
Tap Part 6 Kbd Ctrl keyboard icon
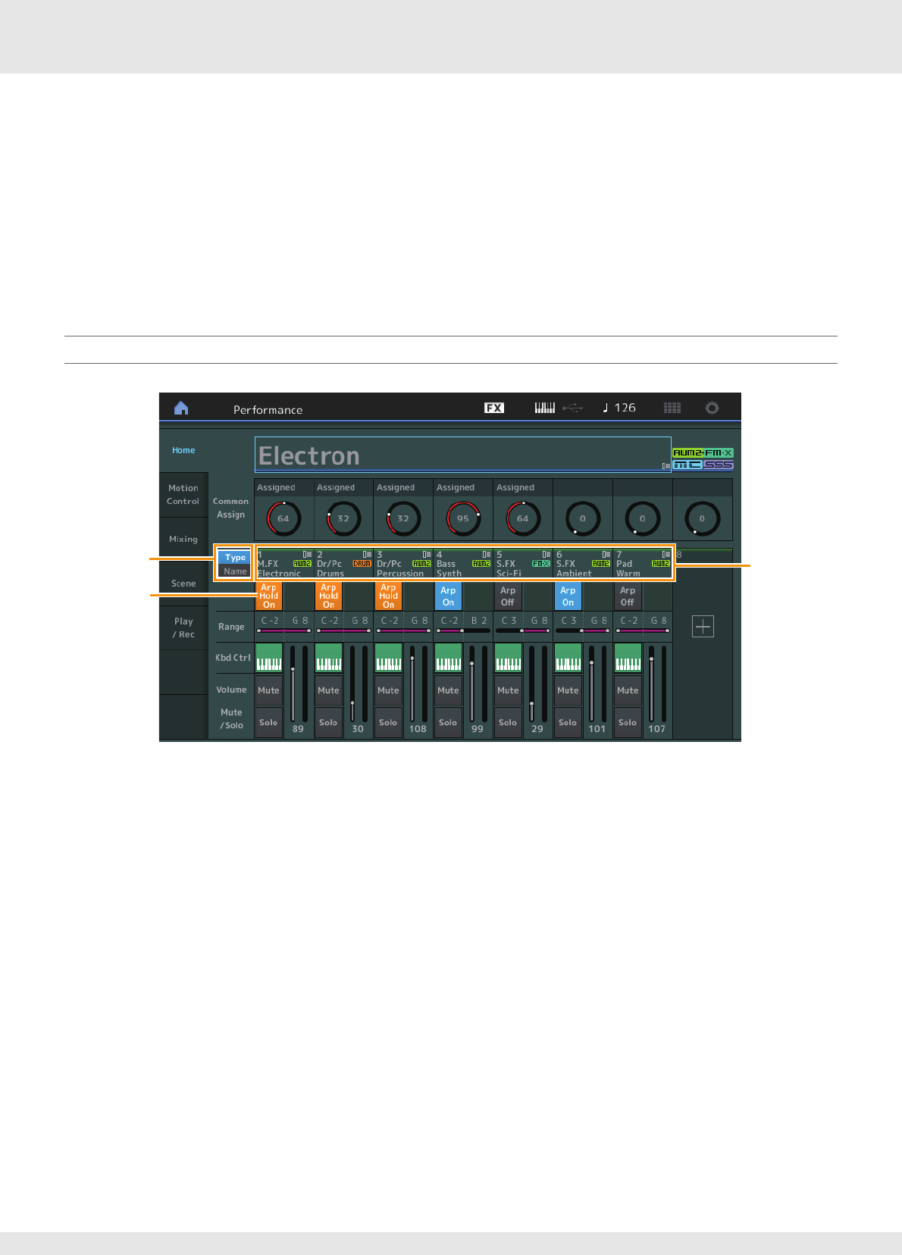pos(568,658)
